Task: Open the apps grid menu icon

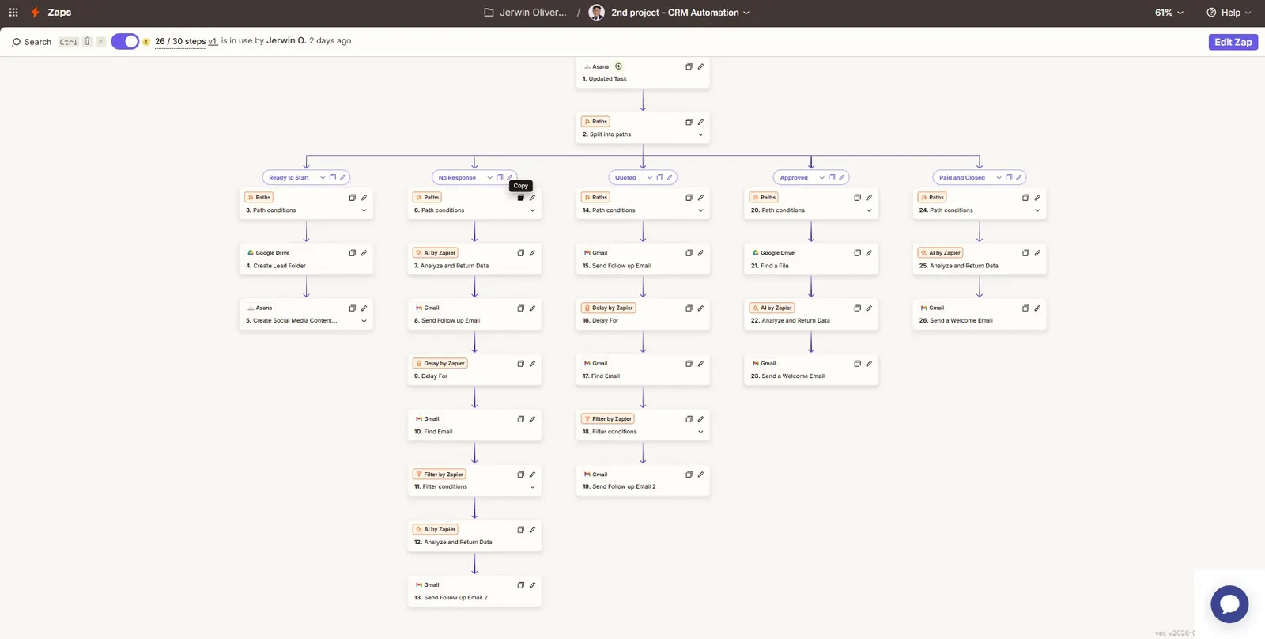Action: [13, 13]
